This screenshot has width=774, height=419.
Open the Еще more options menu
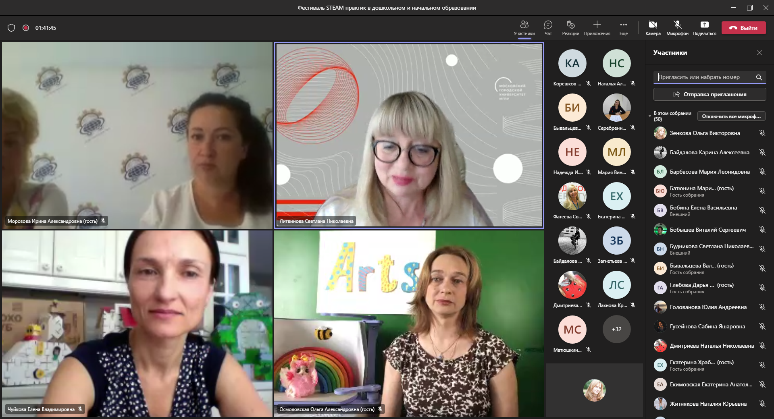tap(623, 25)
